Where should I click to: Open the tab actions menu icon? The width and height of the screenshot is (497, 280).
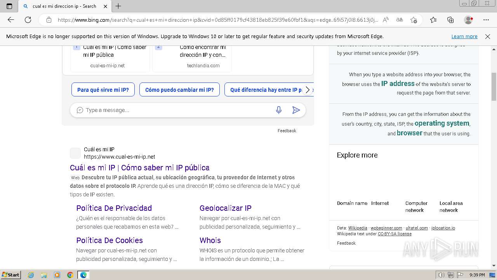coord(9,6)
